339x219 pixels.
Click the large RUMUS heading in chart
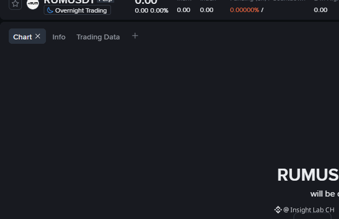click(308, 175)
